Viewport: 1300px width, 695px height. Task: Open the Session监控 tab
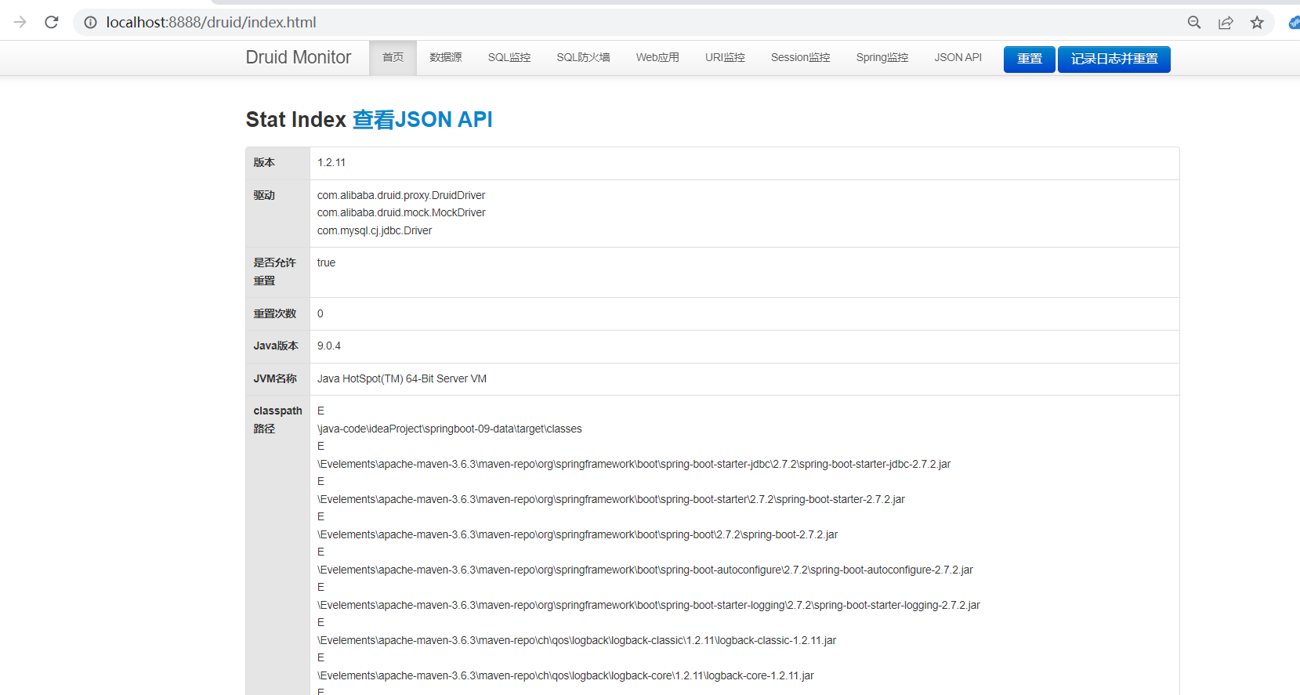click(x=800, y=57)
